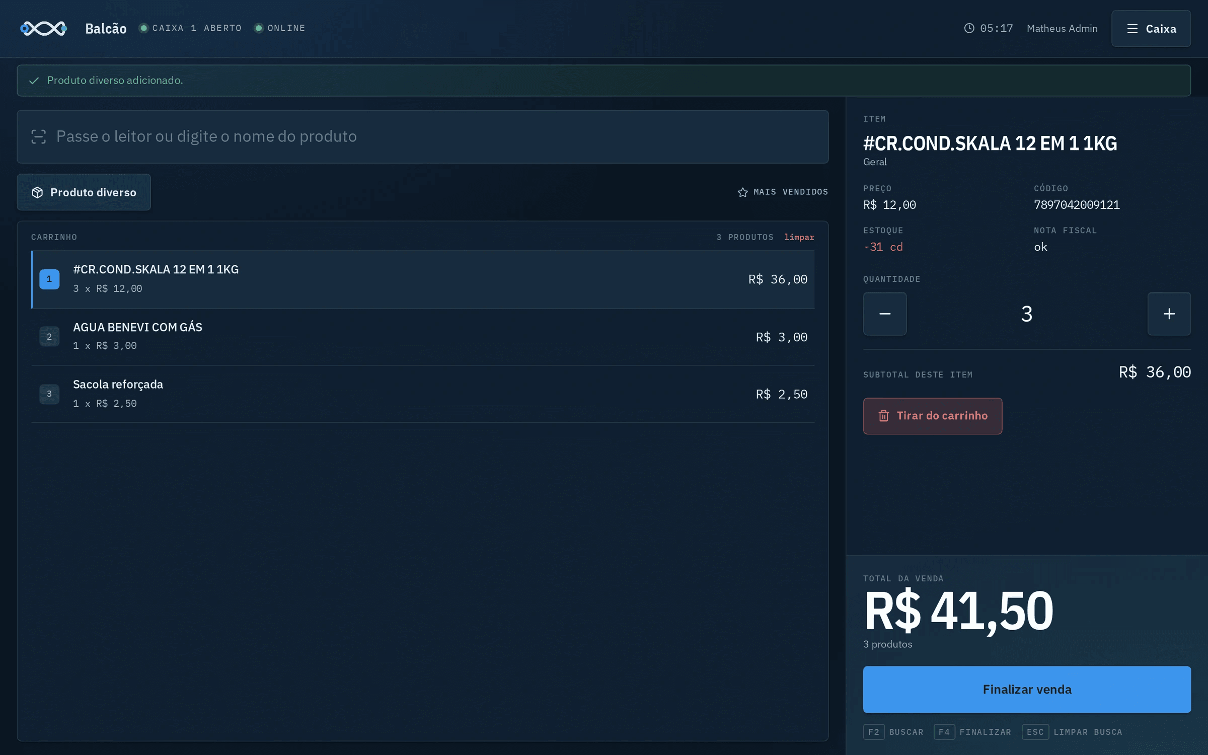Click the box icon on Produto diverso

(37, 192)
